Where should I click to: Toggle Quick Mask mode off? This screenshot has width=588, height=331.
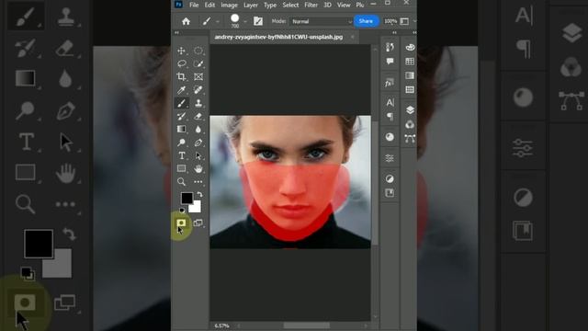(x=181, y=223)
